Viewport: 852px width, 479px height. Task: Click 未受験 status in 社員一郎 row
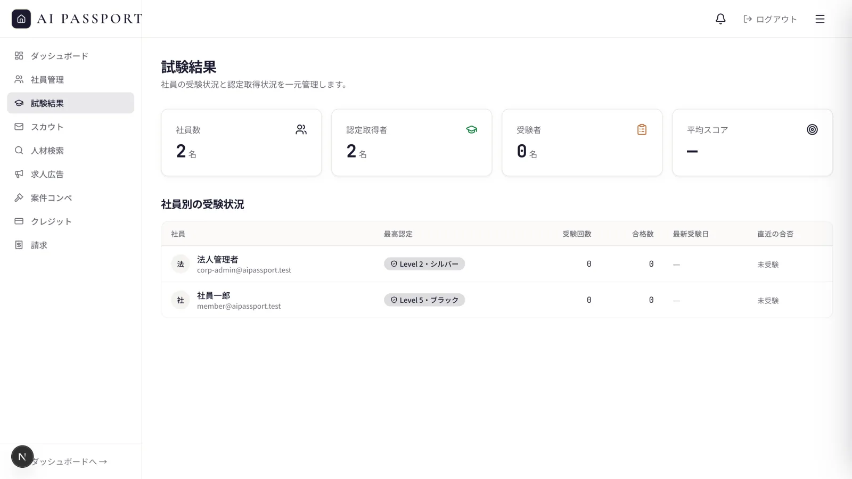pyautogui.click(x=768, y=301)
